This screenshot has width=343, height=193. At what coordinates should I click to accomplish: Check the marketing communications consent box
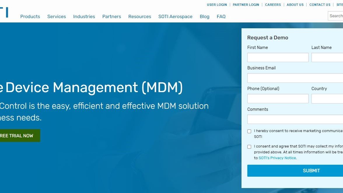(x=249, y=131)
